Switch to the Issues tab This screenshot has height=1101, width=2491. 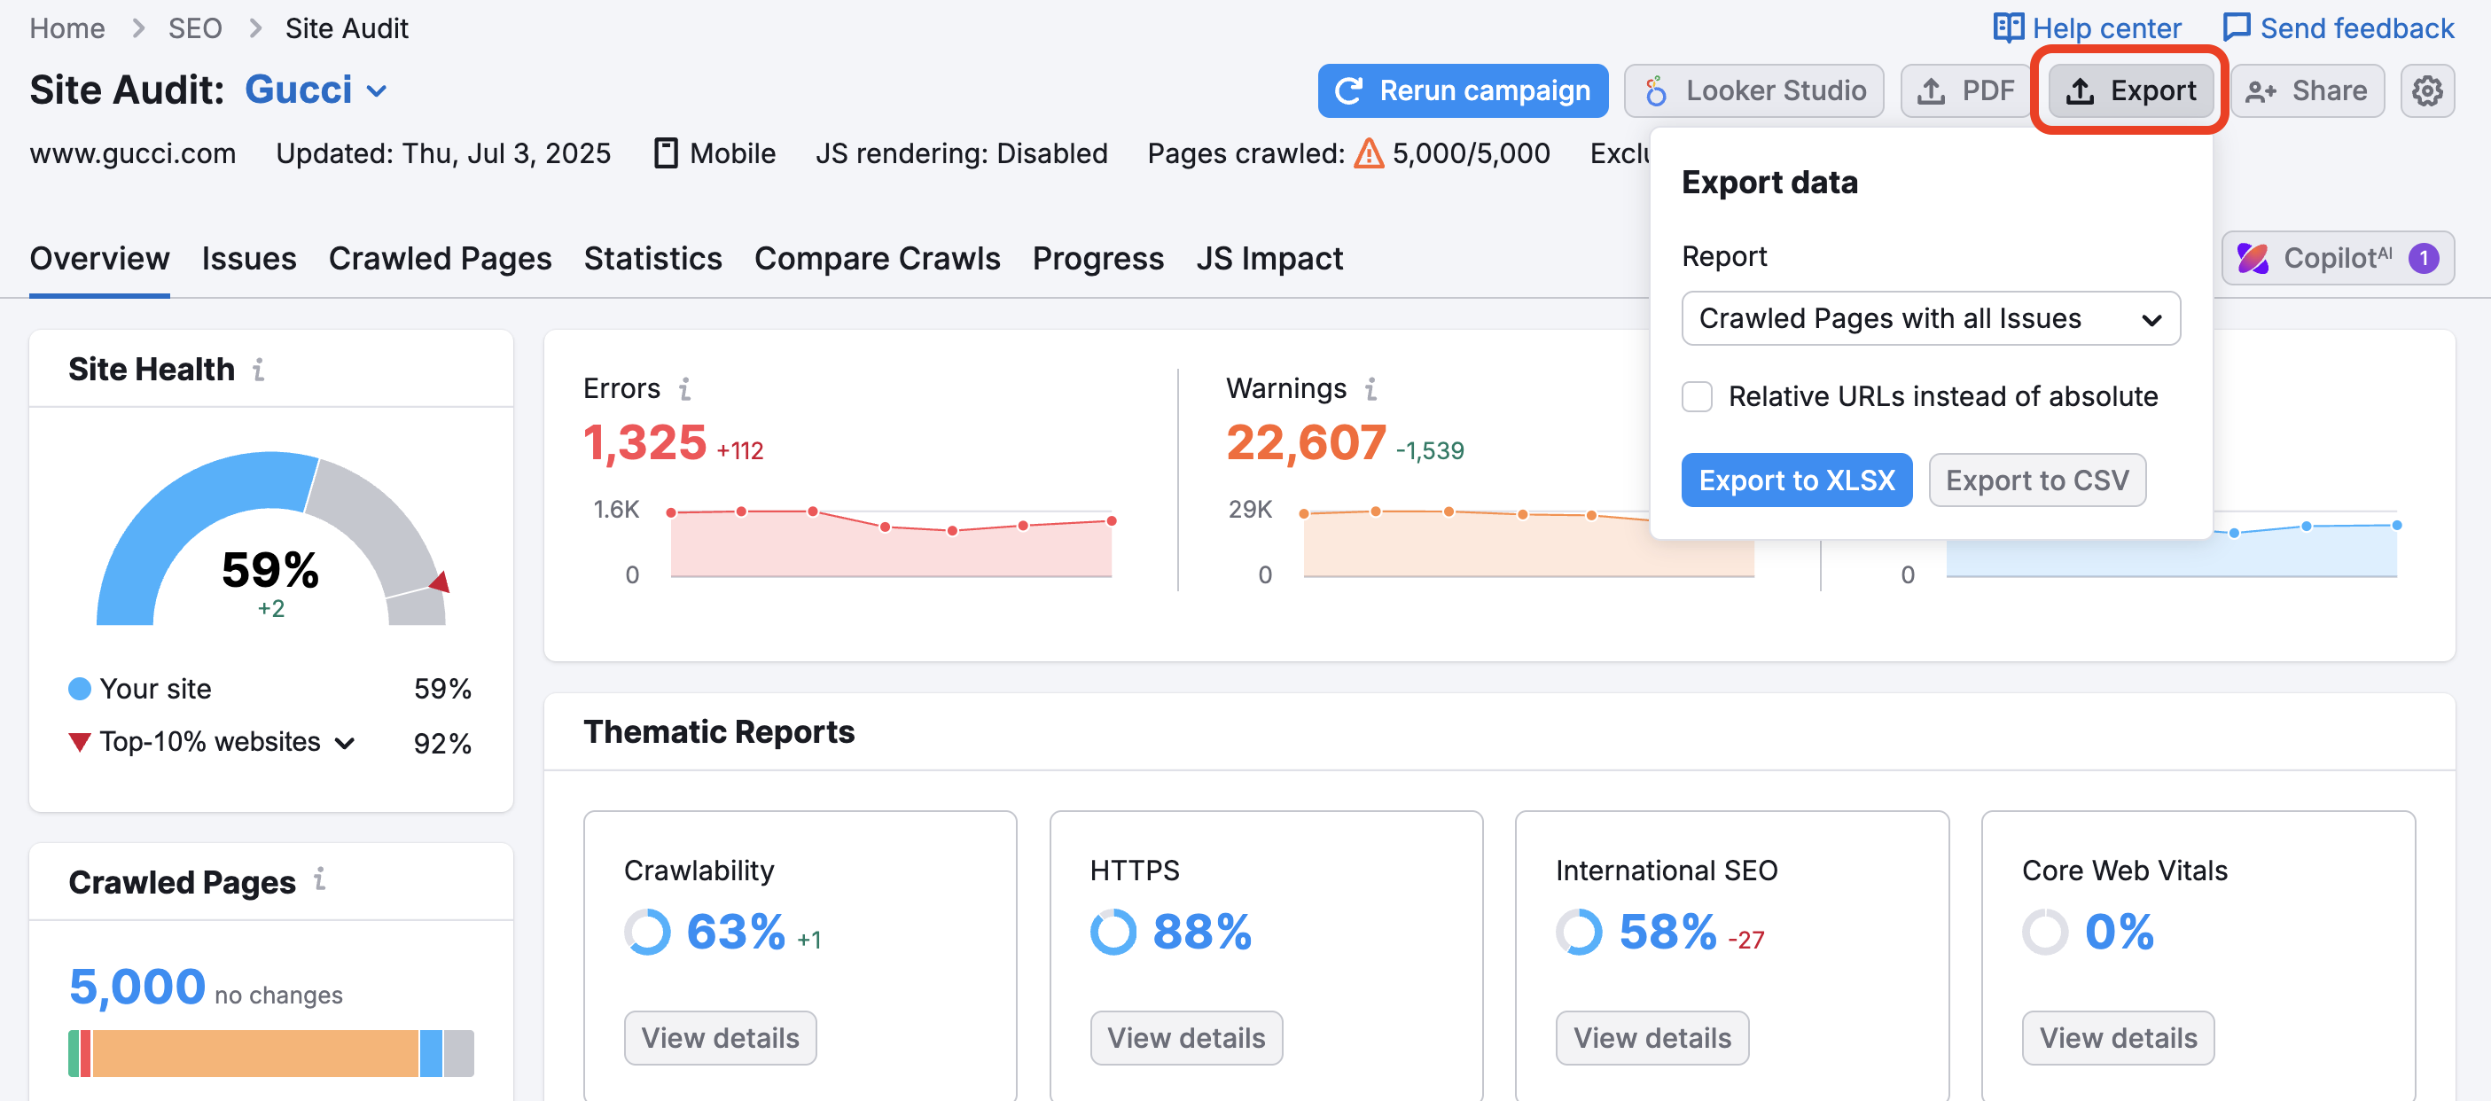[248, 258]
